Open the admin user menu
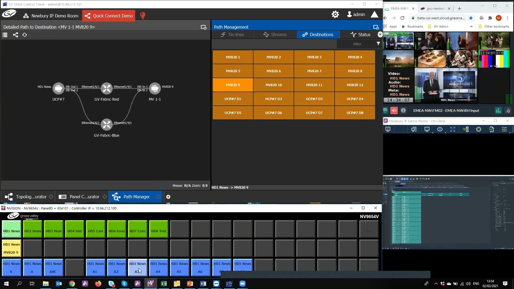Screen dimensions: 514x289 [356, 14]
